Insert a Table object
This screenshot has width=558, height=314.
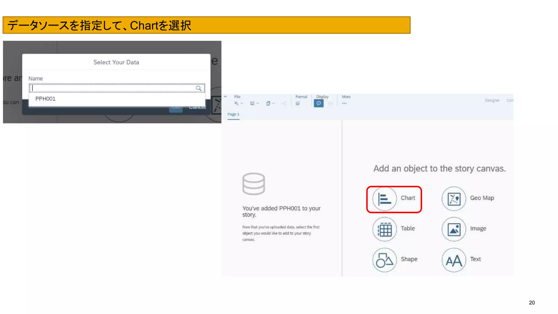(x=384, y=229)
